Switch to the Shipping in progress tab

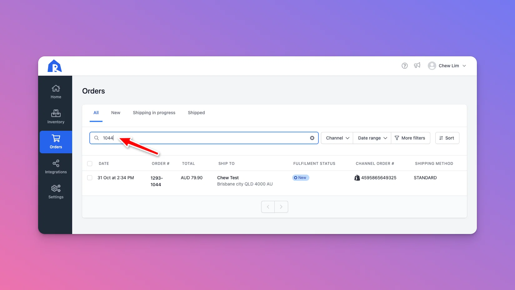(154, 113)
